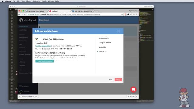194x109 pixels.
Task: Open the Dashboard header link
Action: click(x=44, y=20)
